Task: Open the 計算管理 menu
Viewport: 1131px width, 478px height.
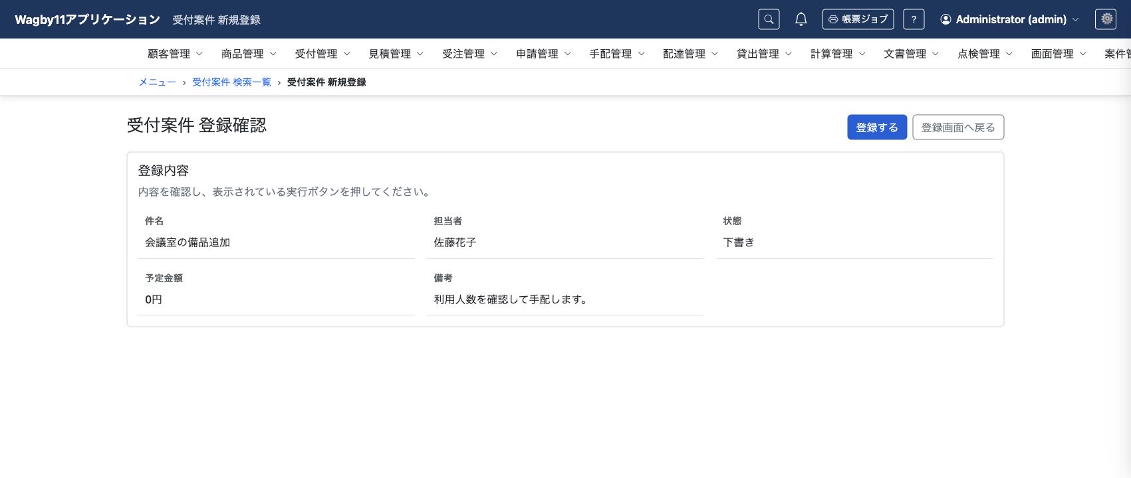Action: click(838, 54)
